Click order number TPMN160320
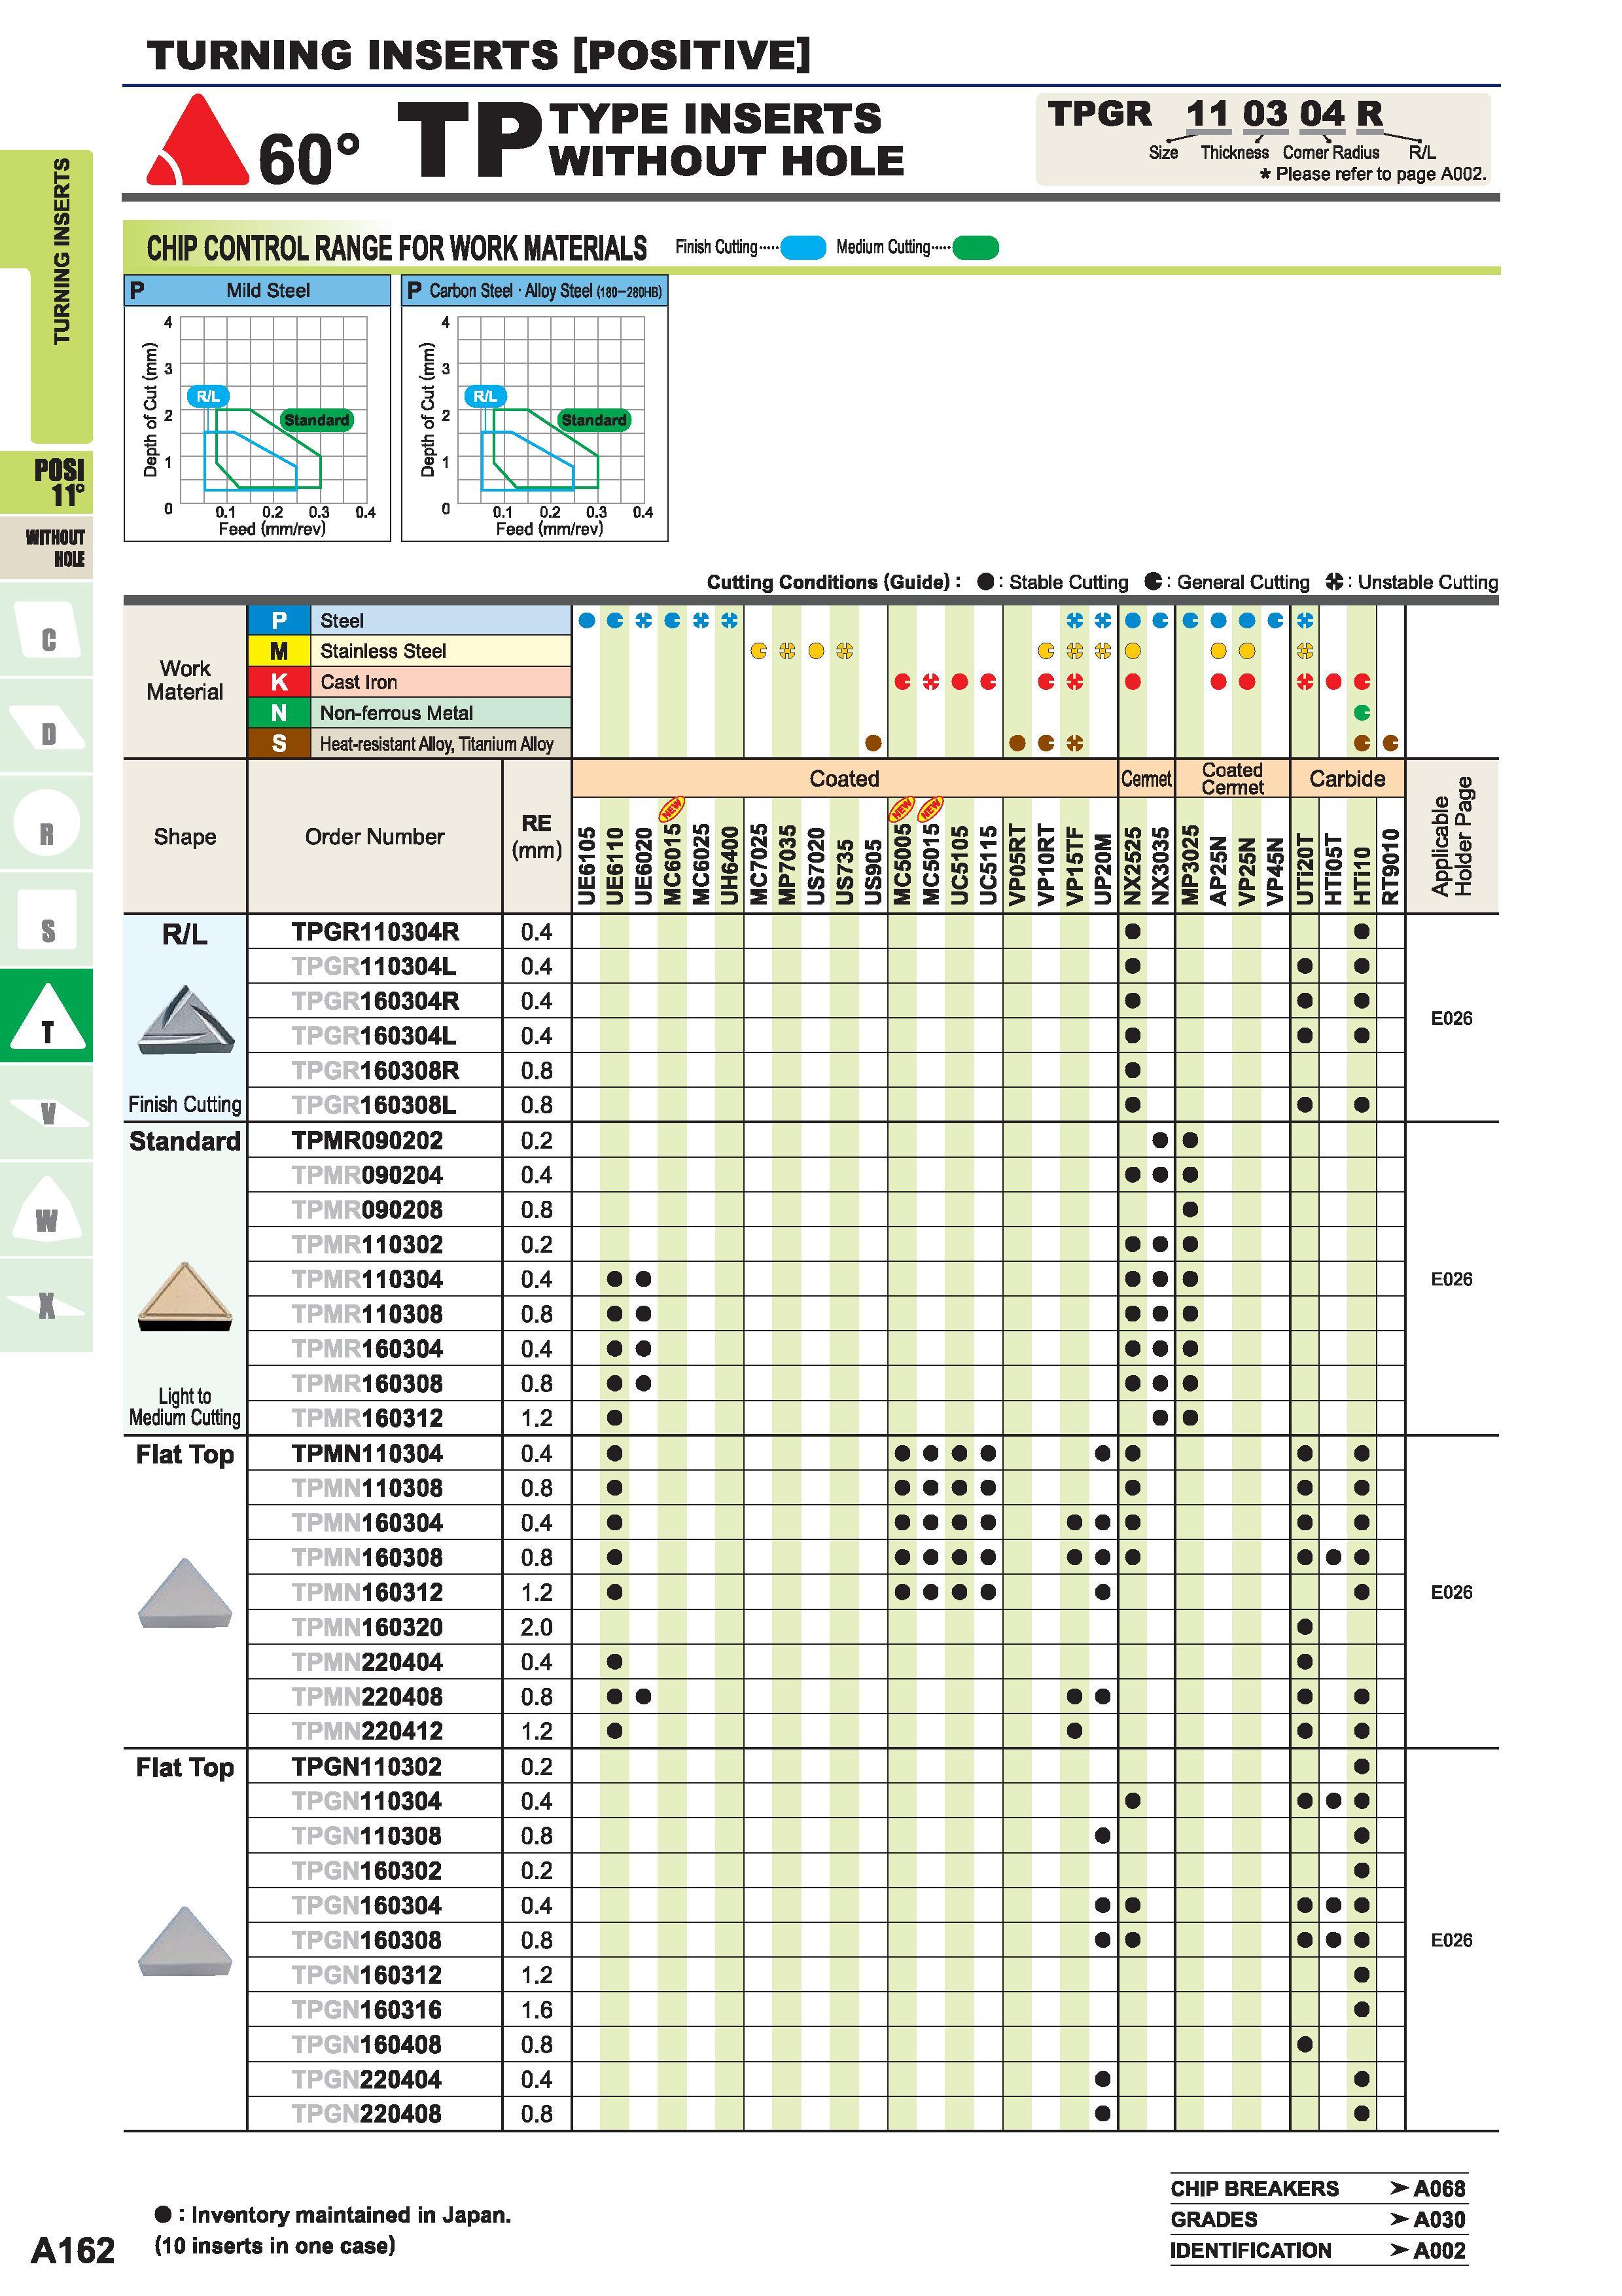The width and height of the screenshot is (1622, 2296). click(x=367, y=1628)
